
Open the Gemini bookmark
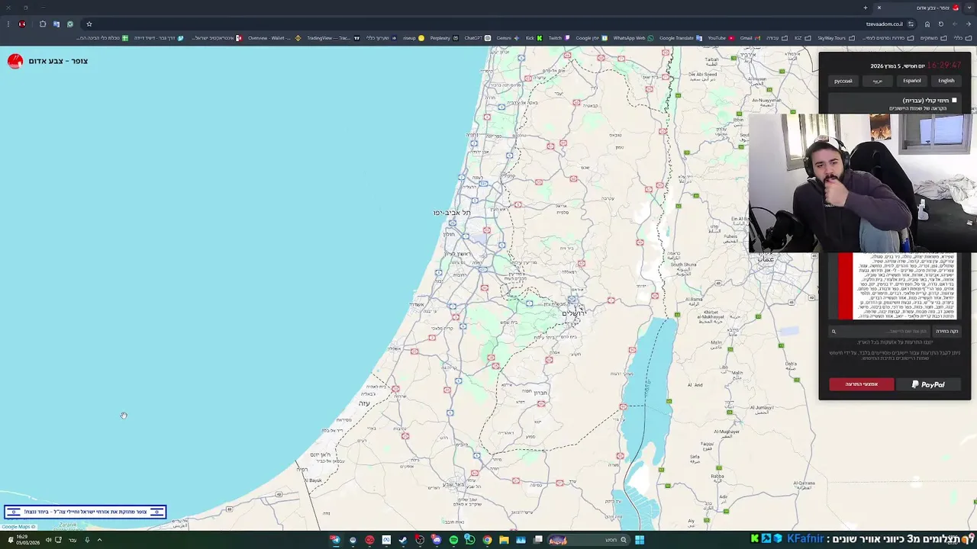[x=508, y=38]
